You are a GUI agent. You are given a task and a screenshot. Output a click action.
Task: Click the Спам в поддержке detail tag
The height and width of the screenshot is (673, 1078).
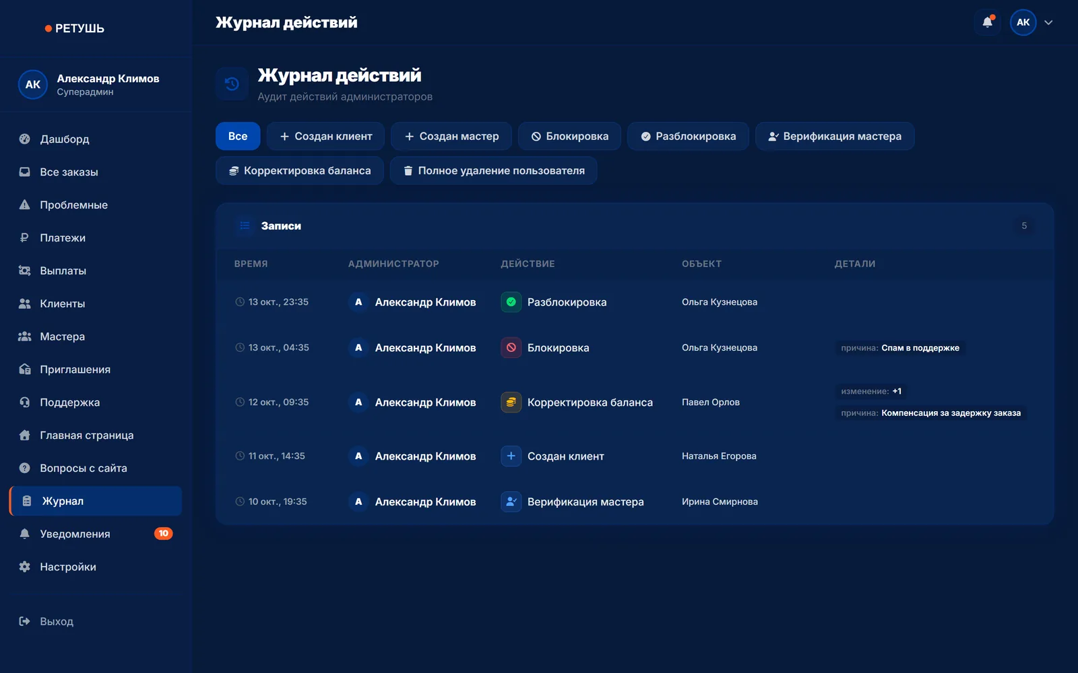pyautogui.click(x=900, y=348)
